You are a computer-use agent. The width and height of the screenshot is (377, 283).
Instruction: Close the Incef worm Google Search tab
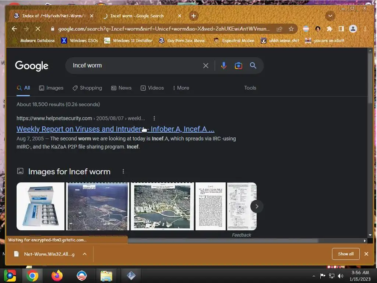(180, 16)
